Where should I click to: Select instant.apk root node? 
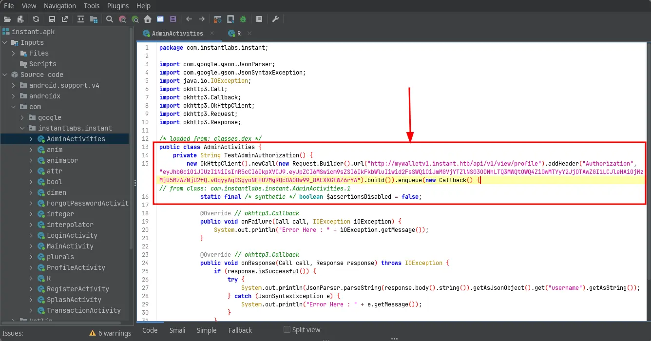coord(33,32)
